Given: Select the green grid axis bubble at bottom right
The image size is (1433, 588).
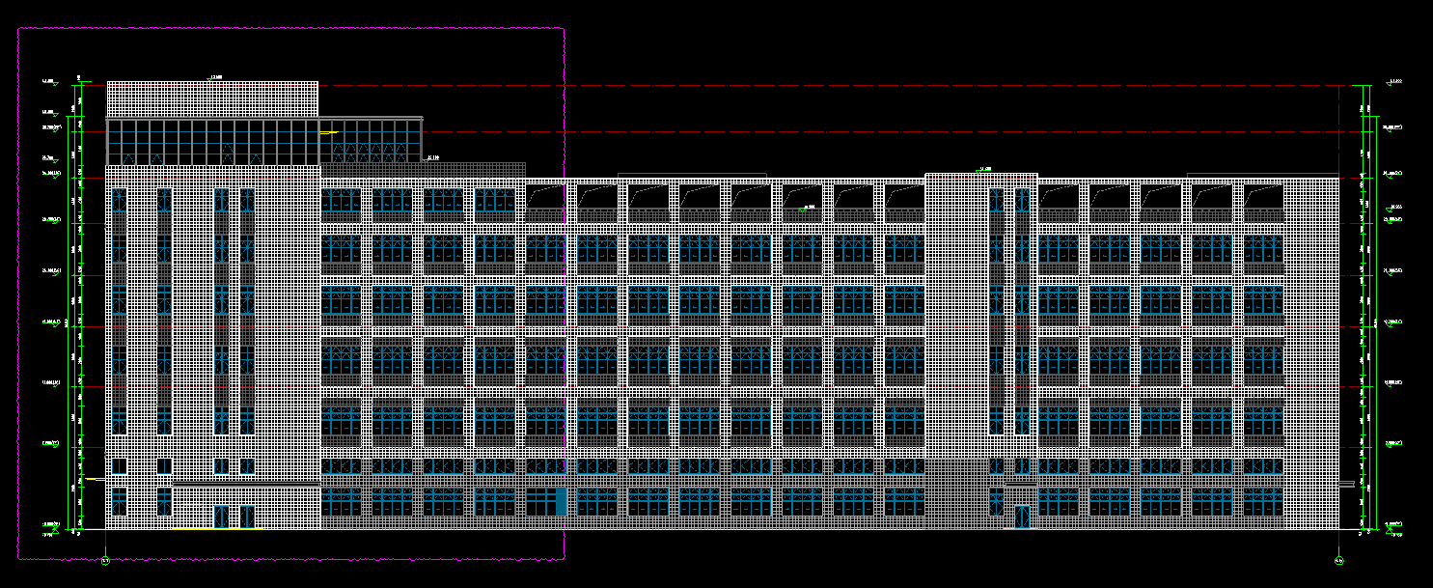Looking at the screenshot, I should 1339,560.
